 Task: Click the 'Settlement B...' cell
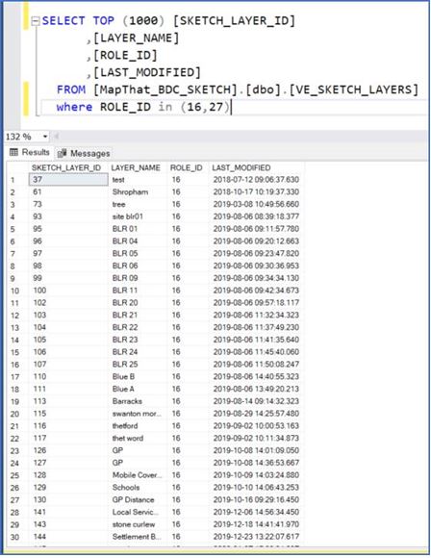[138, 537]
